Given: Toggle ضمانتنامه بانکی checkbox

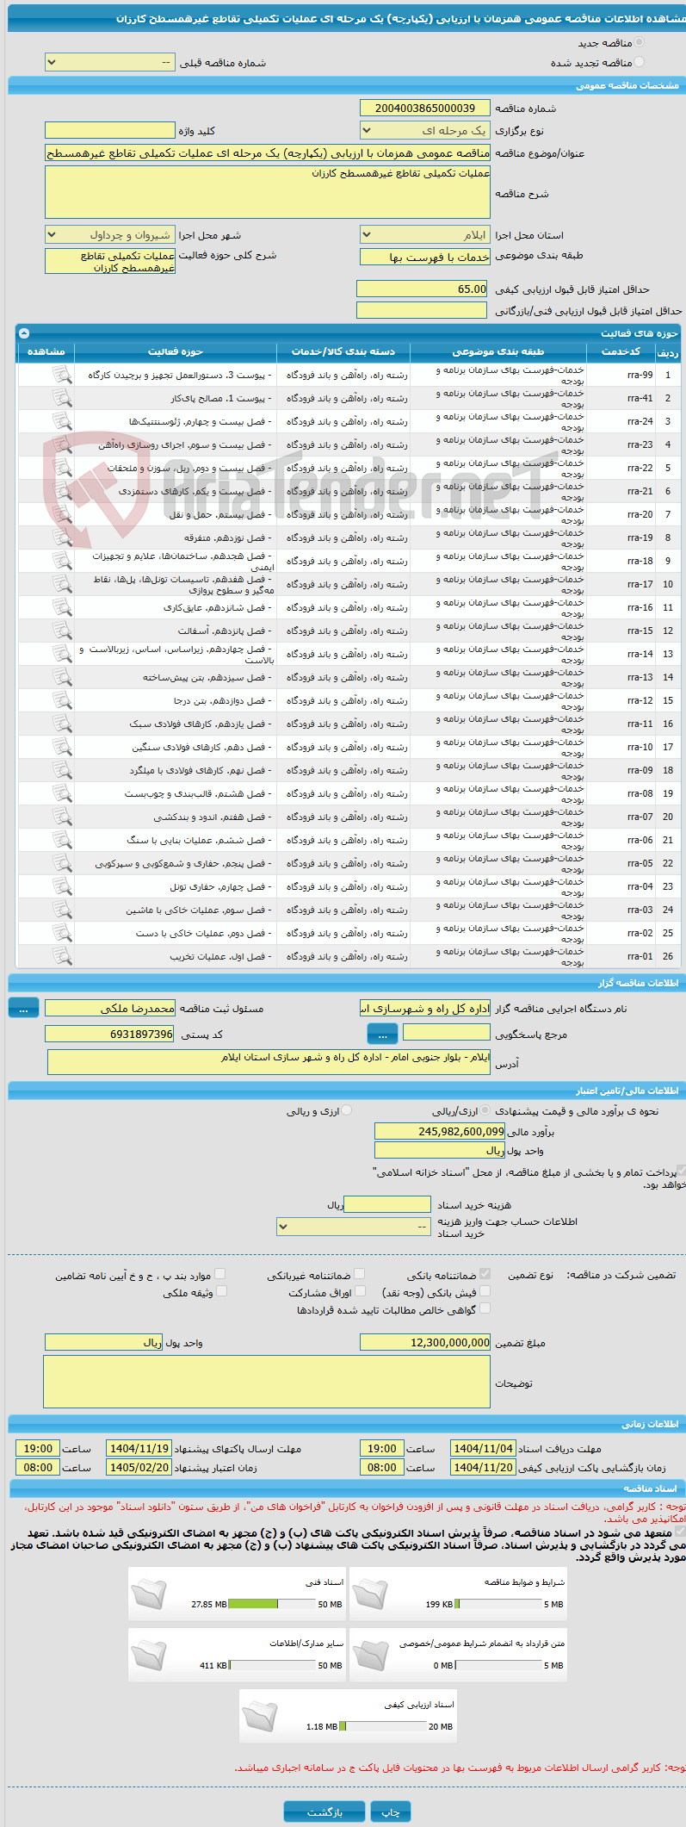Looking at the screenshot, I should [485, 1274].
